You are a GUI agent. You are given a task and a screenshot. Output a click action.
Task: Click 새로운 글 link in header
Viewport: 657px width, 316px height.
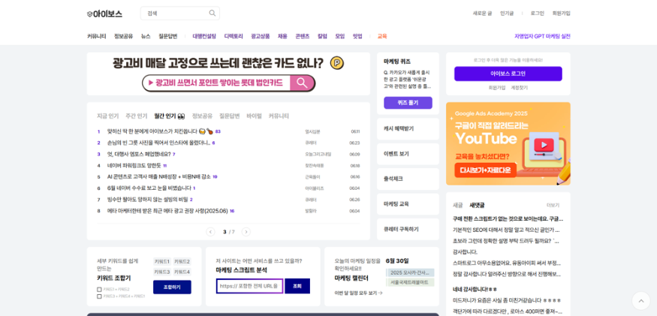click(482, 14)
